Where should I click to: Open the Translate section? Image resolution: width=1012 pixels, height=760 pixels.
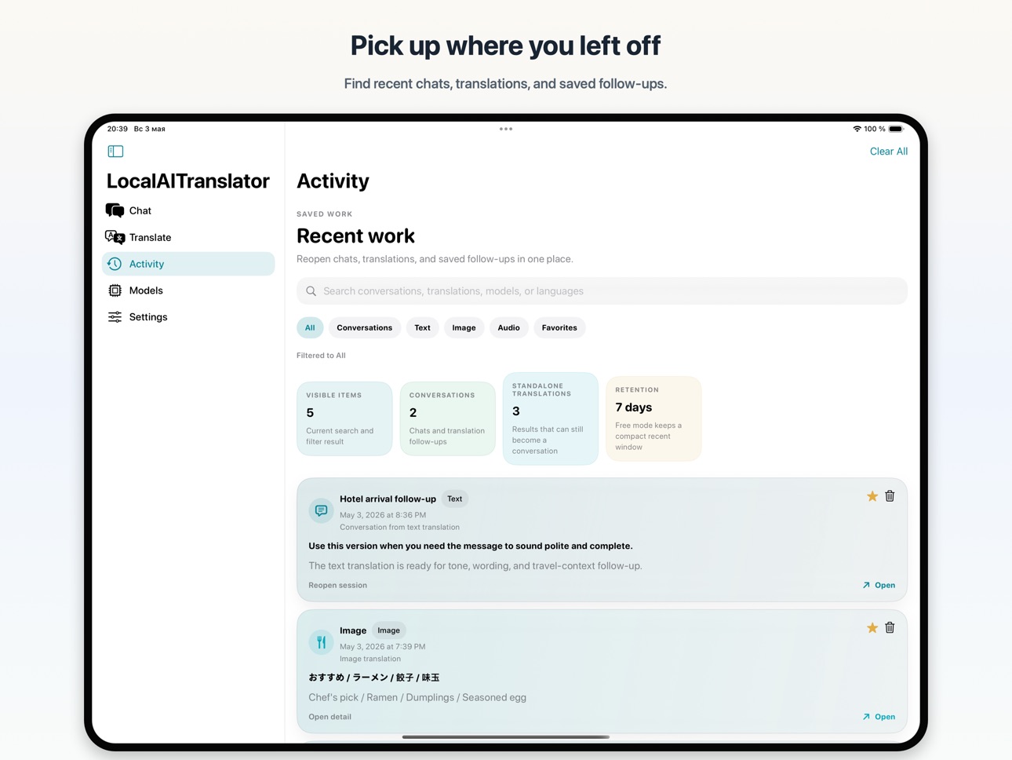pyautogui.click(x=188, y=237)
